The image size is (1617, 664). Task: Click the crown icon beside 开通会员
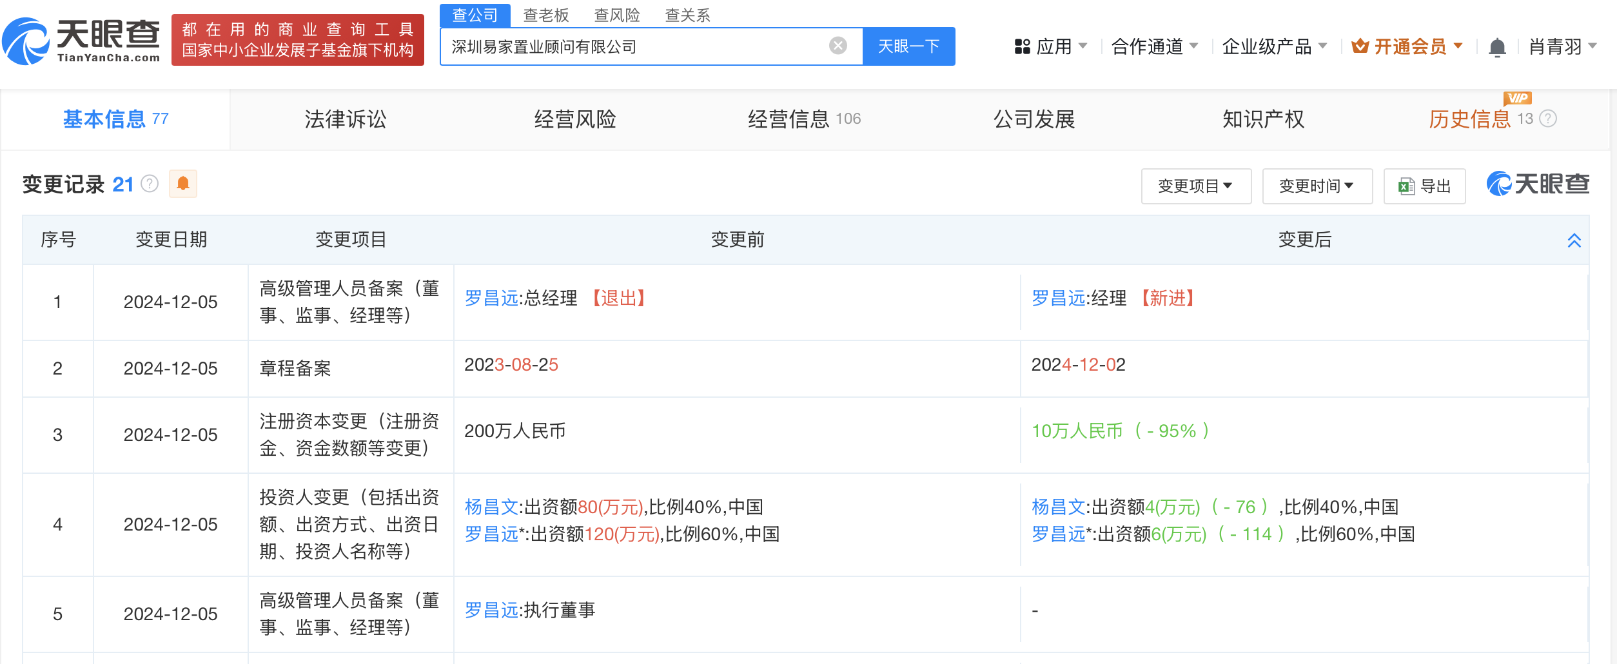coord(1360,46)
